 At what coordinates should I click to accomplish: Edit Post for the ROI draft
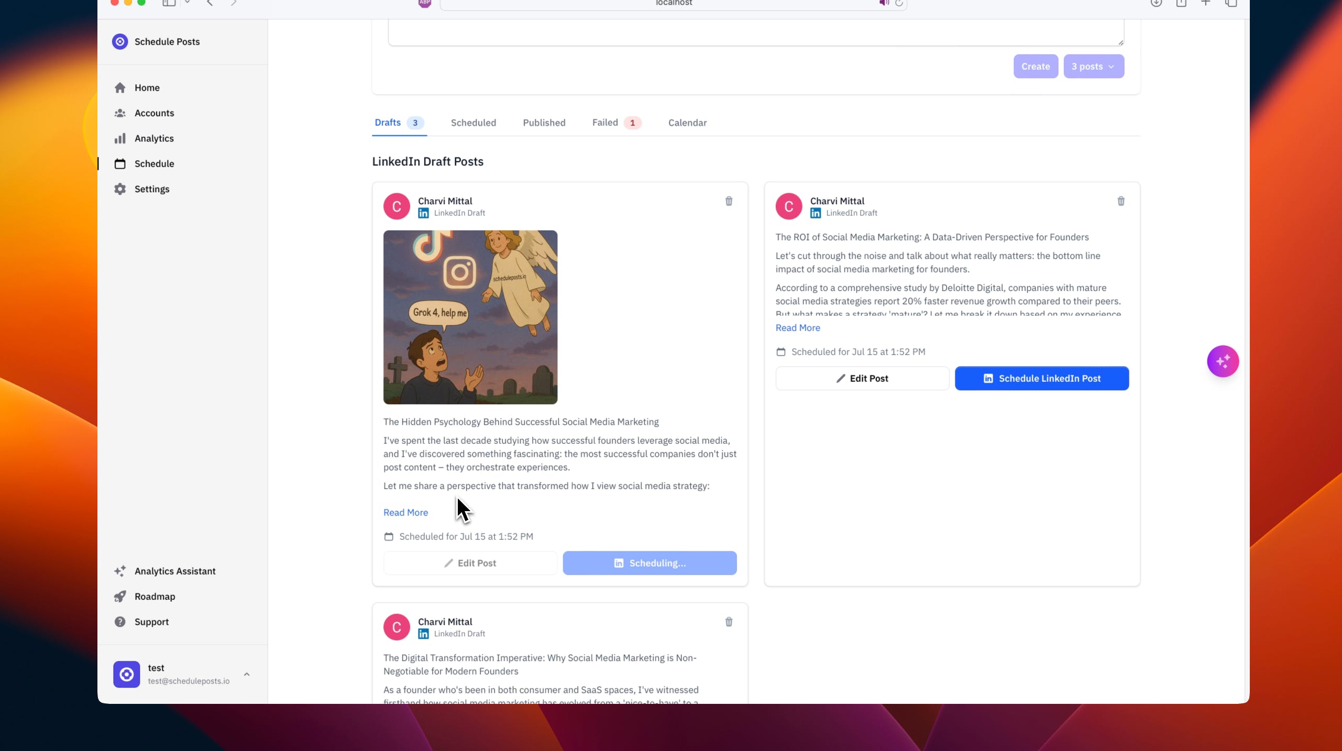click(x=862, y=378)
